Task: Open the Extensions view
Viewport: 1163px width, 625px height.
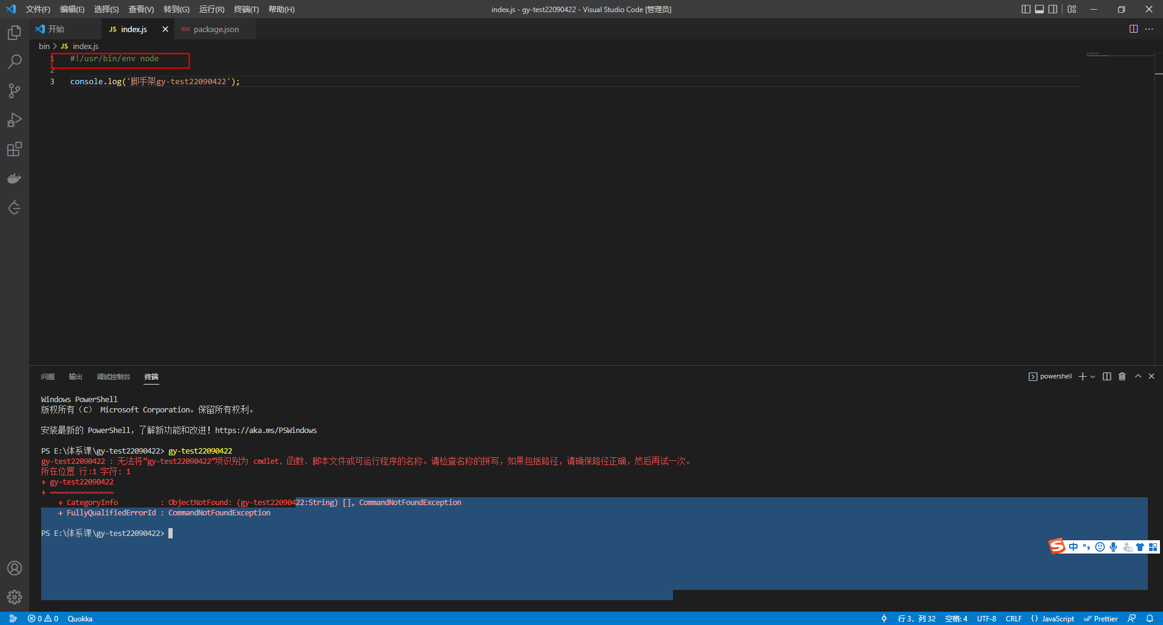Action: click(15, 149)
